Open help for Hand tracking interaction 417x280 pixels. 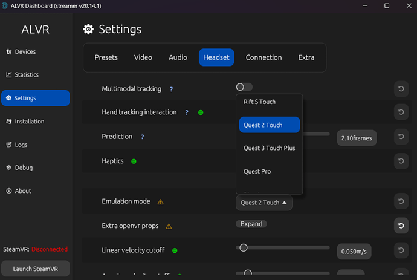tap(187, 112)
